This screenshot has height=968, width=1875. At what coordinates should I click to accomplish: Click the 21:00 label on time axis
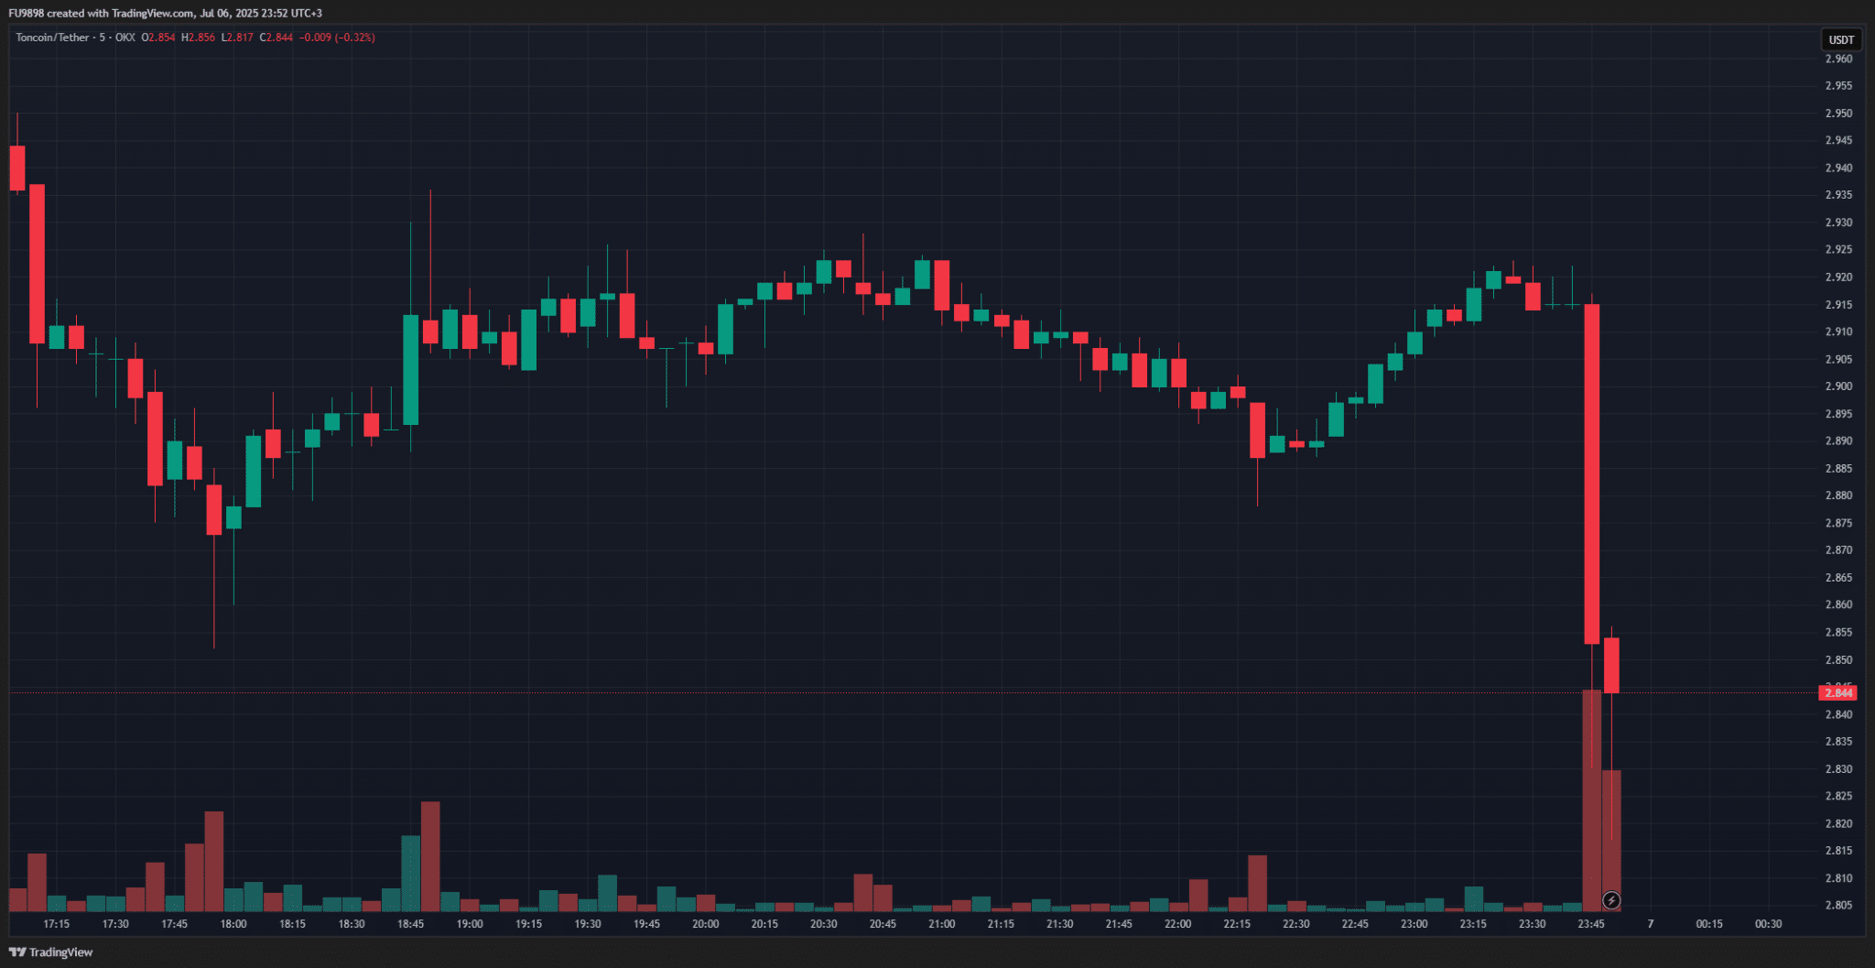coord(941,924)
